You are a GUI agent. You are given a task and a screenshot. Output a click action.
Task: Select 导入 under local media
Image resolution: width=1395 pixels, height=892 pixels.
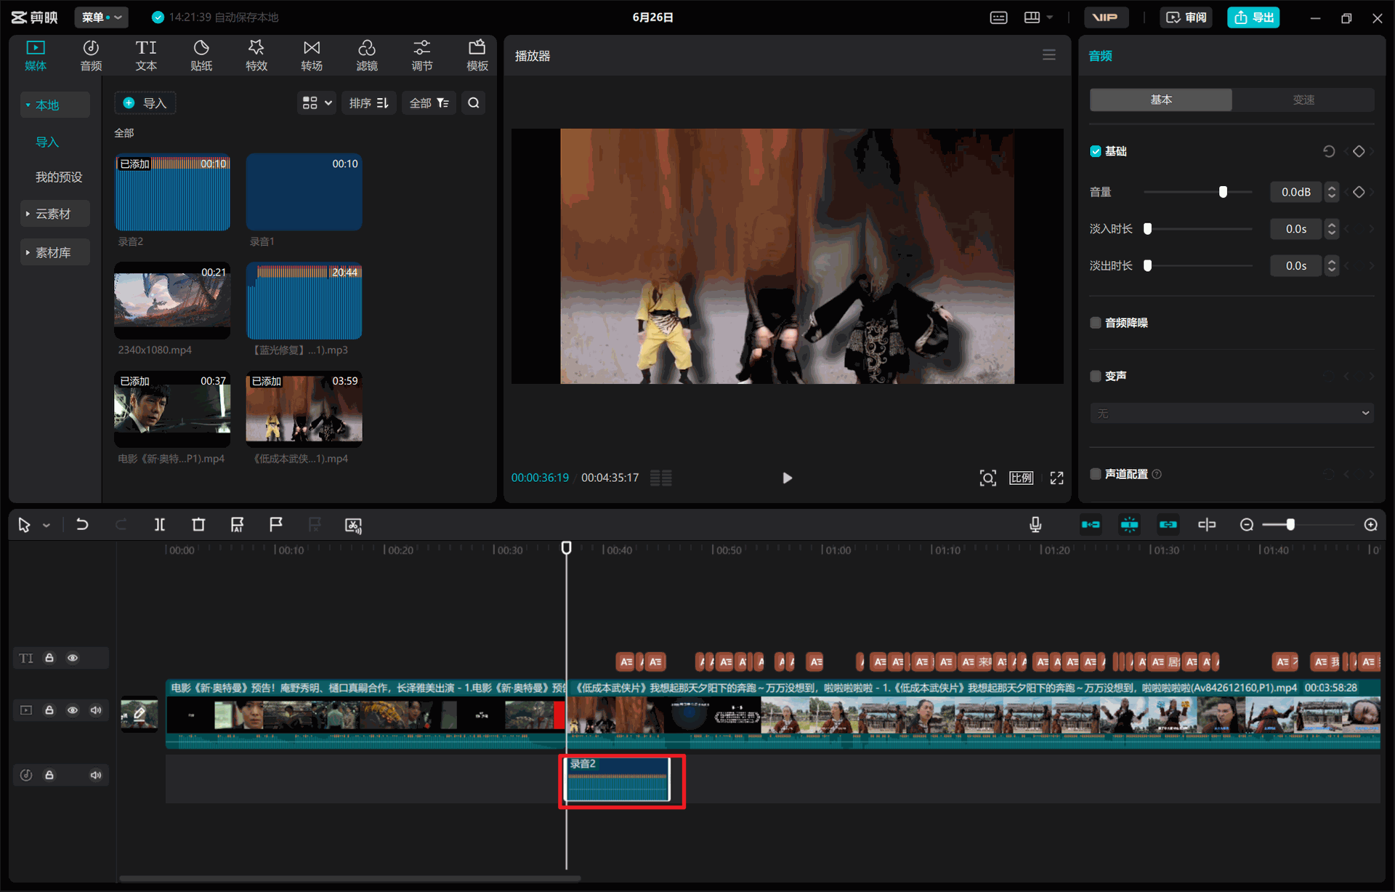point(47,142)
